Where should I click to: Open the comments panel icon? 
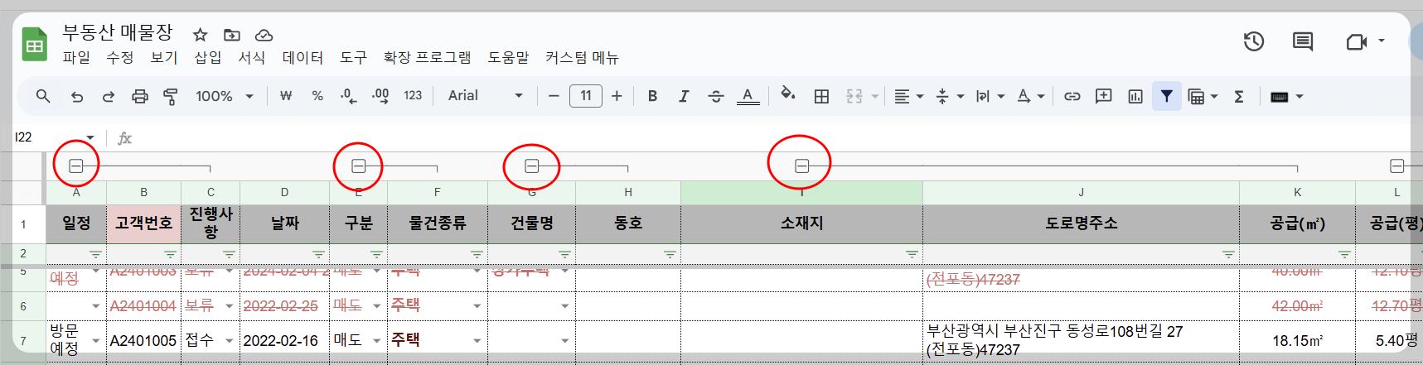(x=1303, y=41)
